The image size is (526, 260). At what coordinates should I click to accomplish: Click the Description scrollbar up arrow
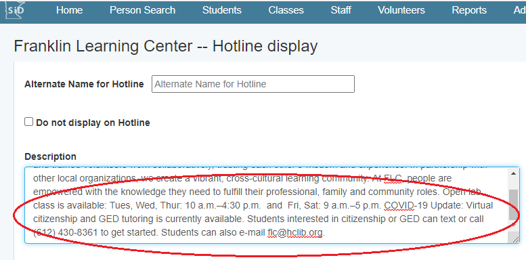point(513,173)
